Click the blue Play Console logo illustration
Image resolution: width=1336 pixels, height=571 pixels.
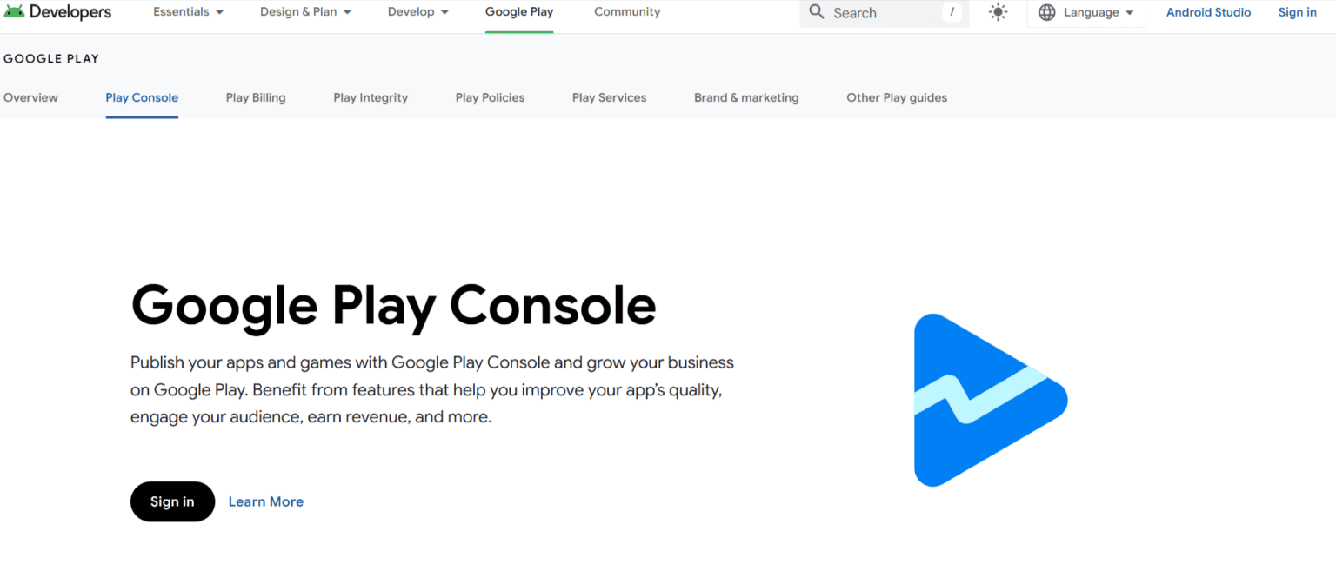coord(990,400)
